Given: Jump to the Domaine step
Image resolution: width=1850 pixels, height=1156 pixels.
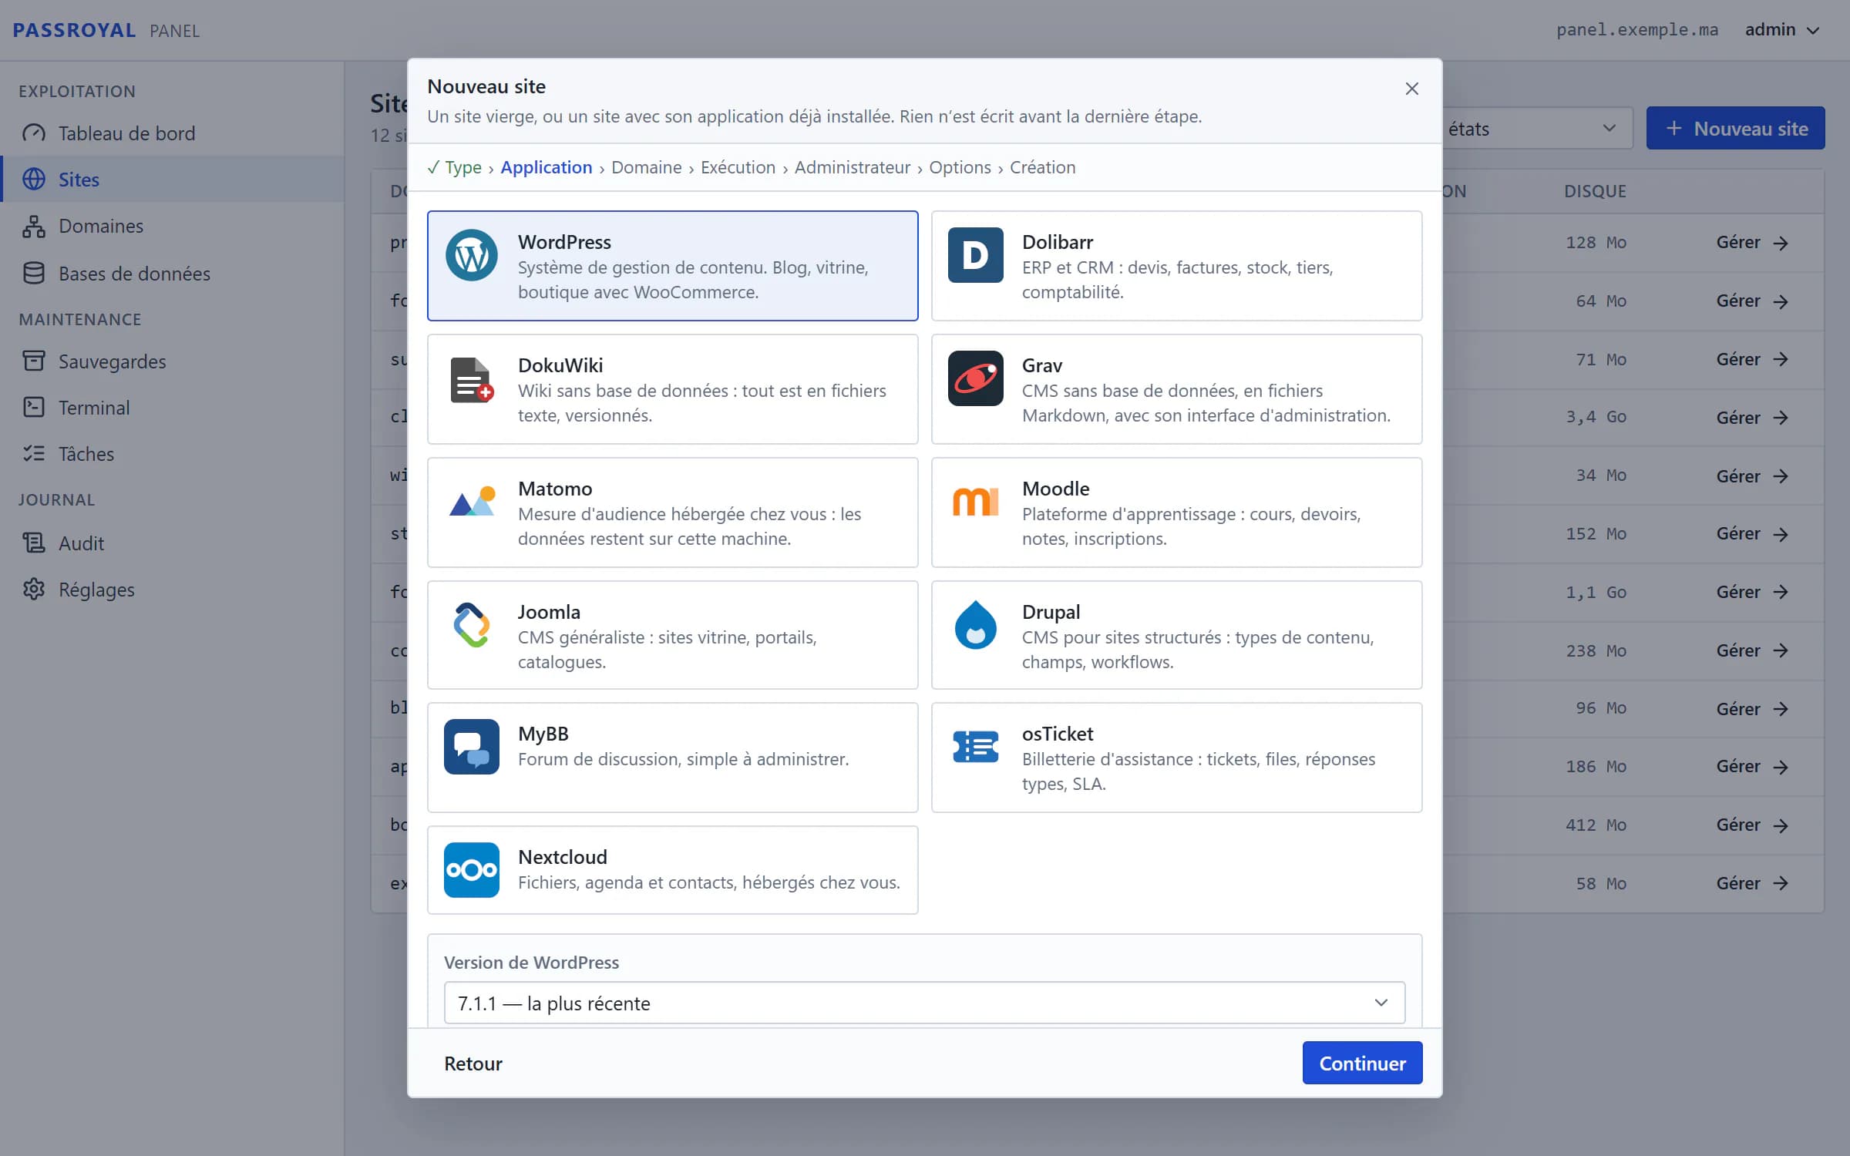Looking at the screenshot, I should (646, 167).
